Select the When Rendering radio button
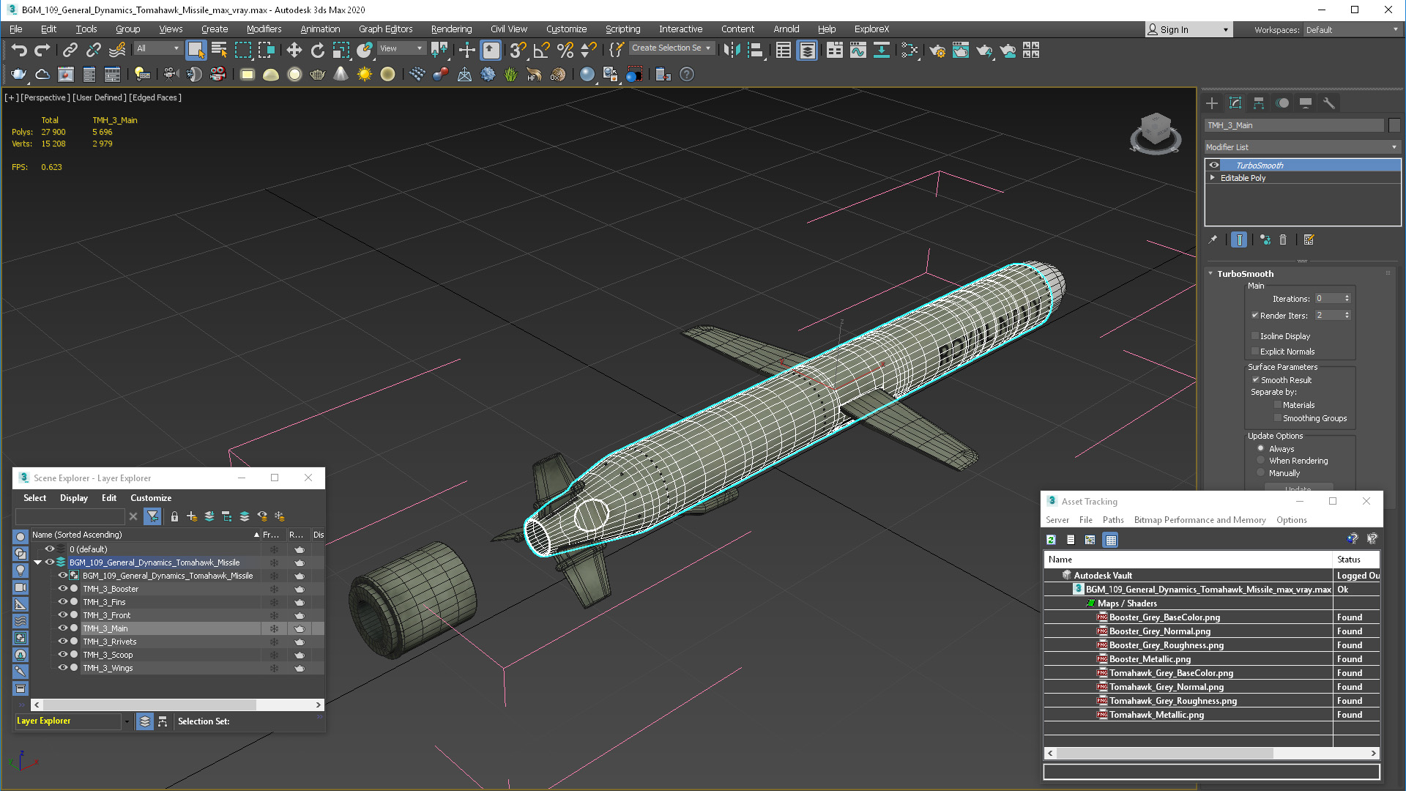 coord(1261,461)
